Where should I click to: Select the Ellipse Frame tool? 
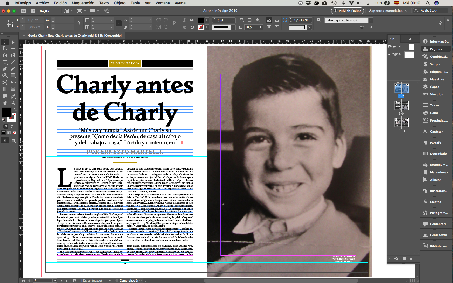coord(5,75)
